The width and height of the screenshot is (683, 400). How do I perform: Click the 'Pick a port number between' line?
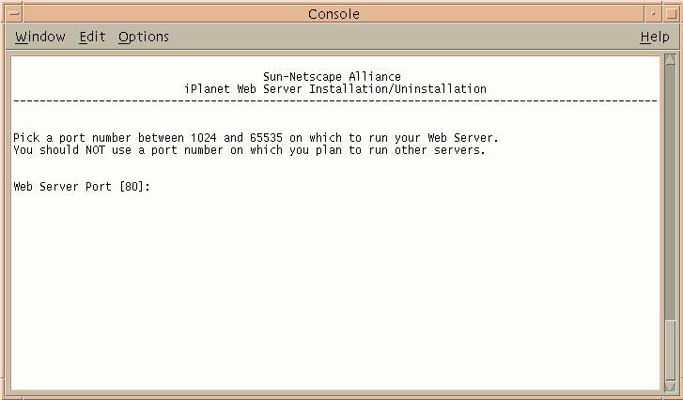point(256,138)
